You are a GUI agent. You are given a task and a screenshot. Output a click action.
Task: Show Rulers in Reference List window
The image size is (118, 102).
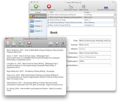click(51, 43)
